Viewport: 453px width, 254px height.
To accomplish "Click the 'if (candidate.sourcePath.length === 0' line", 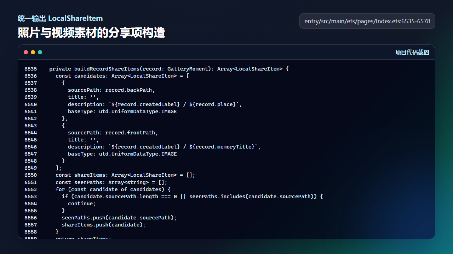I will [x=192, y=196].
